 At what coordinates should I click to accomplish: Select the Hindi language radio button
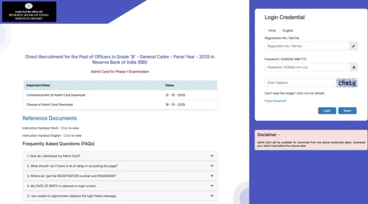pyautogui.click(x=266, y=31)
